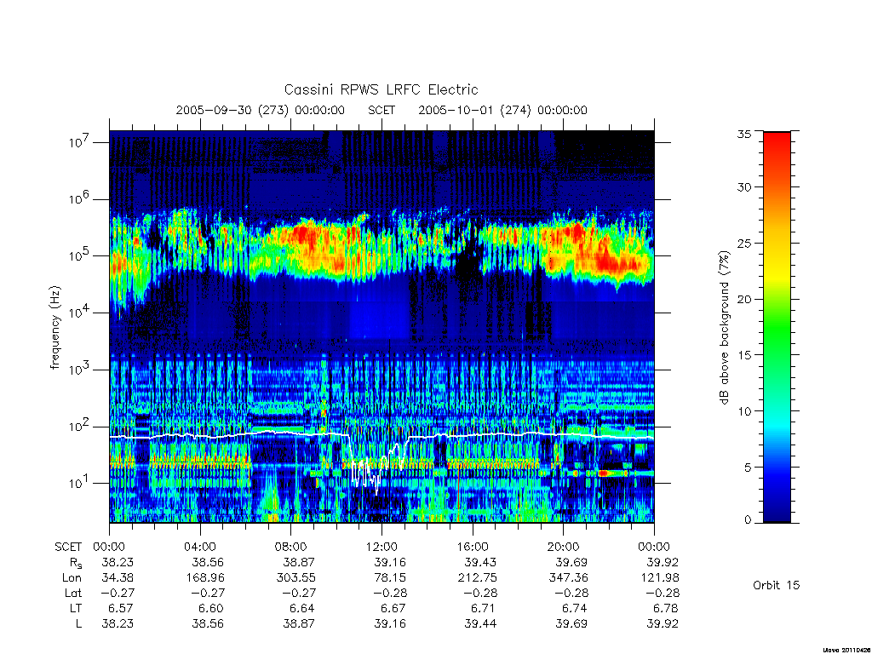Click the longitude value '34.38'

[118, 578]
